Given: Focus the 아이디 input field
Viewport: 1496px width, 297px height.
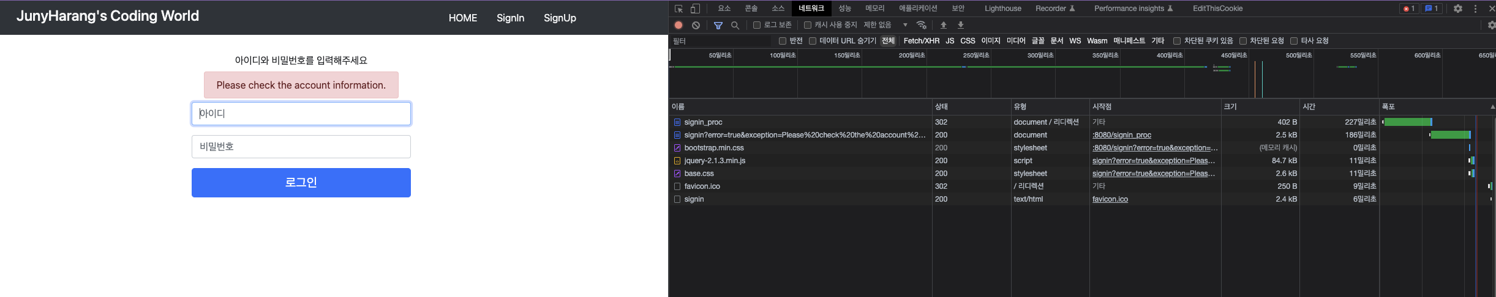Looking at the screenshot, I should coord(301,114).
